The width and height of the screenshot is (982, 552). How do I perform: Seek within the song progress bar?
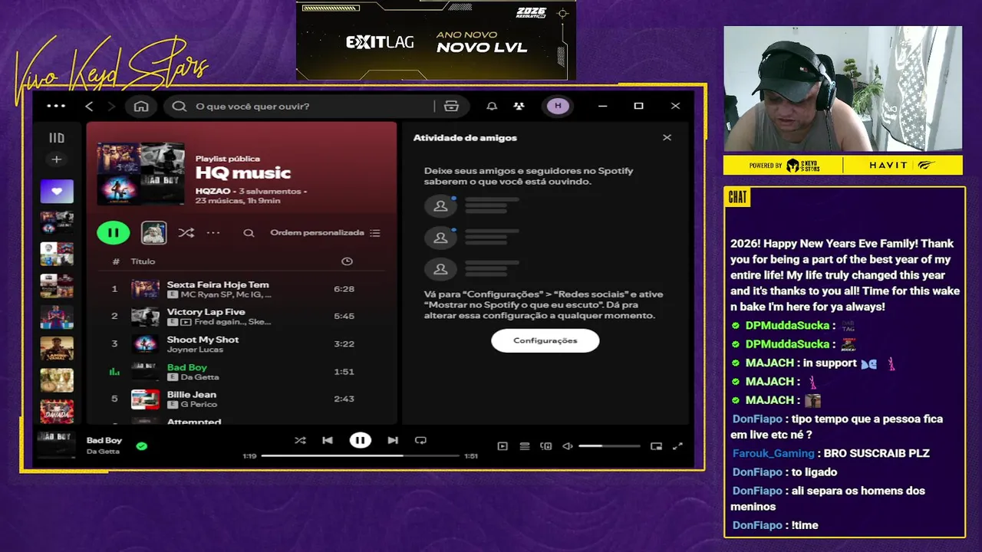click(x=361, y=455)
